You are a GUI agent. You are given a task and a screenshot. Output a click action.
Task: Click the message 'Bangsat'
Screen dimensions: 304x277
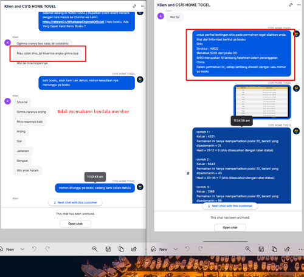click(22, 160)
